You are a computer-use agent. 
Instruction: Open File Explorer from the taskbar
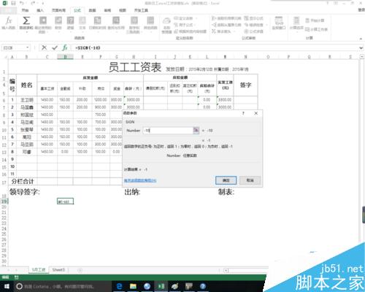(x=133, y=286)
